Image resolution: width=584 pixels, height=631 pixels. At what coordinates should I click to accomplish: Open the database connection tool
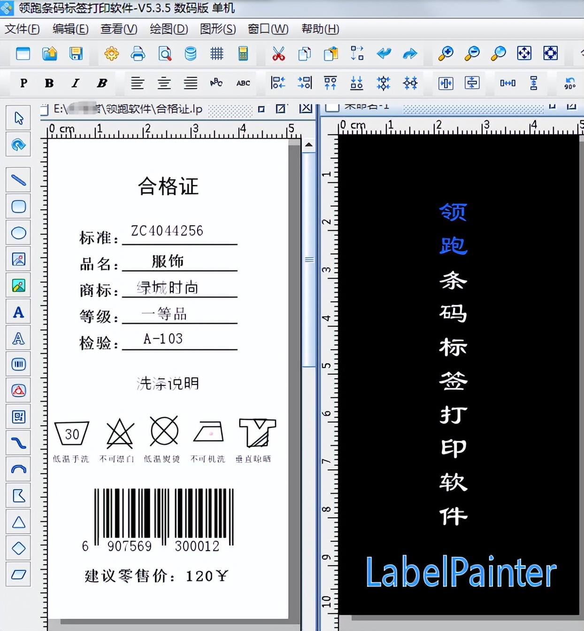click(190, 54)
